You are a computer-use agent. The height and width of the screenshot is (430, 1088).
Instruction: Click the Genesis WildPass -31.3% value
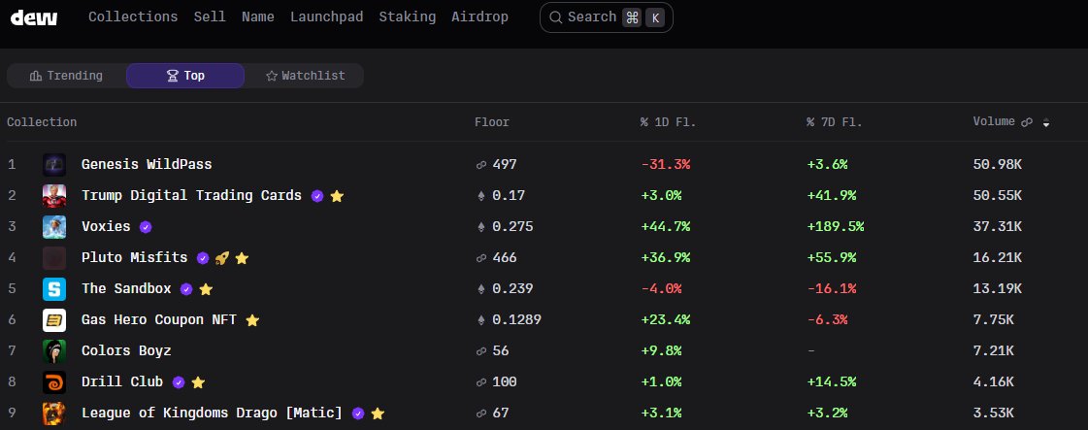point(666,164)
